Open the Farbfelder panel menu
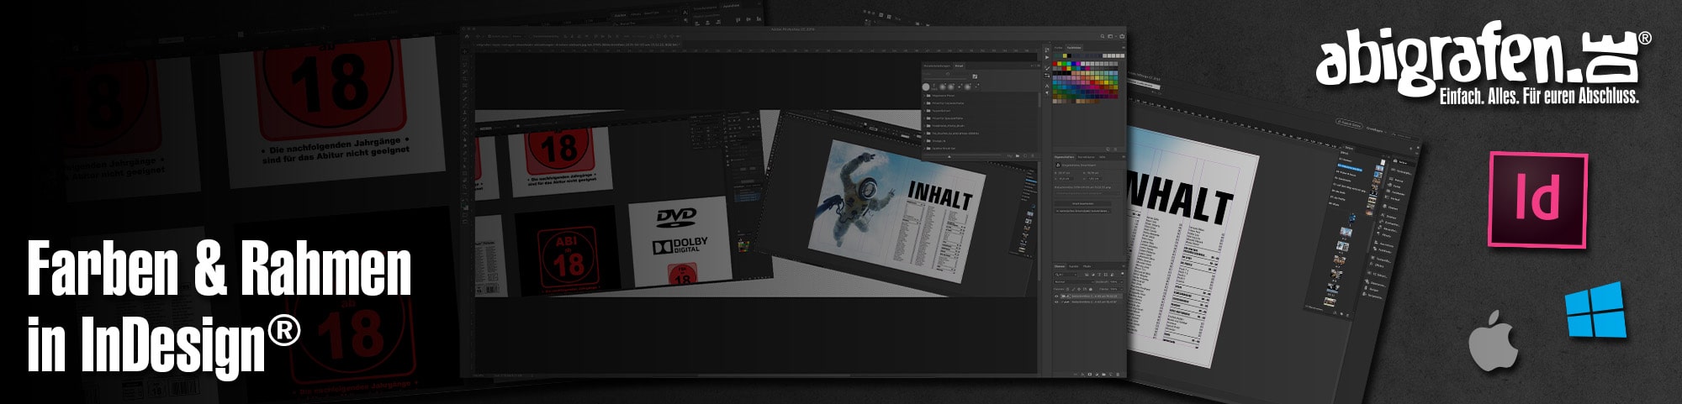Viewport: 1682px width, 404px height. pyautogui.click(x=1124, y=48)
